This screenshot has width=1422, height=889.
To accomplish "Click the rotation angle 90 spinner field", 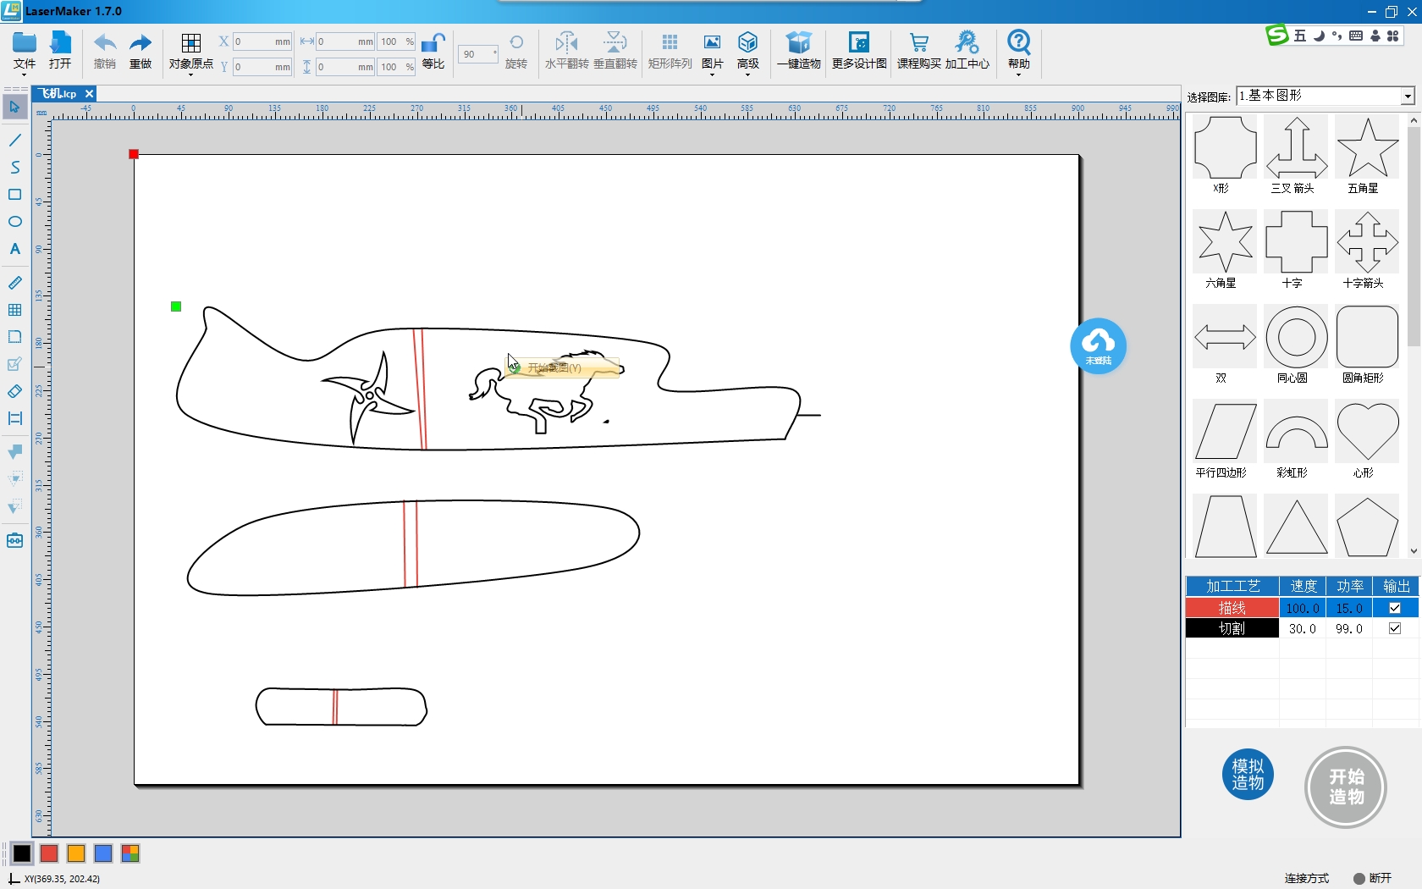I will coord(477,54).
